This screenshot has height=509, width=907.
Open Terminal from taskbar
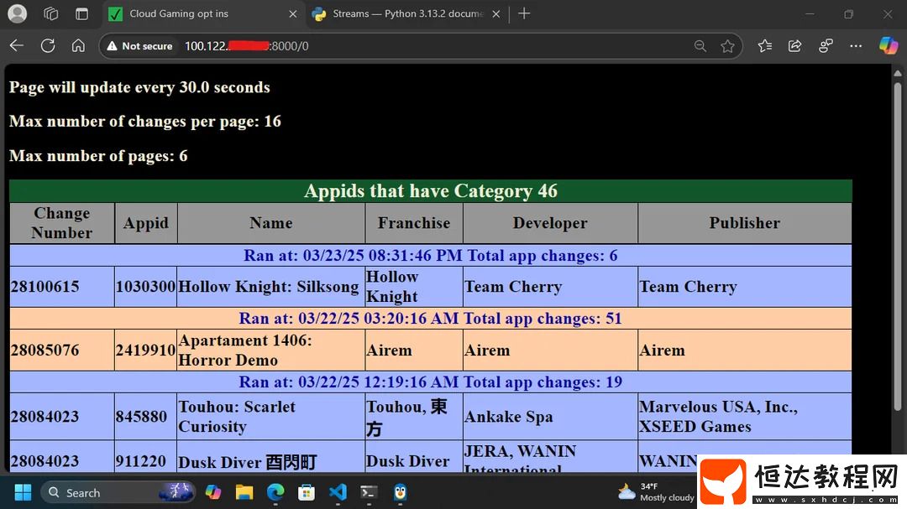[x=369, y=492]
